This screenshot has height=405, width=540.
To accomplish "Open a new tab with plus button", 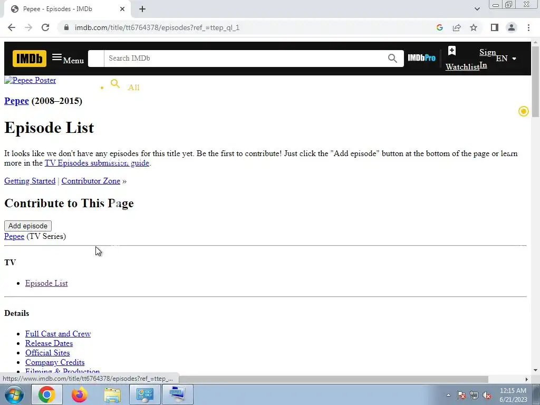I will 142,9.
